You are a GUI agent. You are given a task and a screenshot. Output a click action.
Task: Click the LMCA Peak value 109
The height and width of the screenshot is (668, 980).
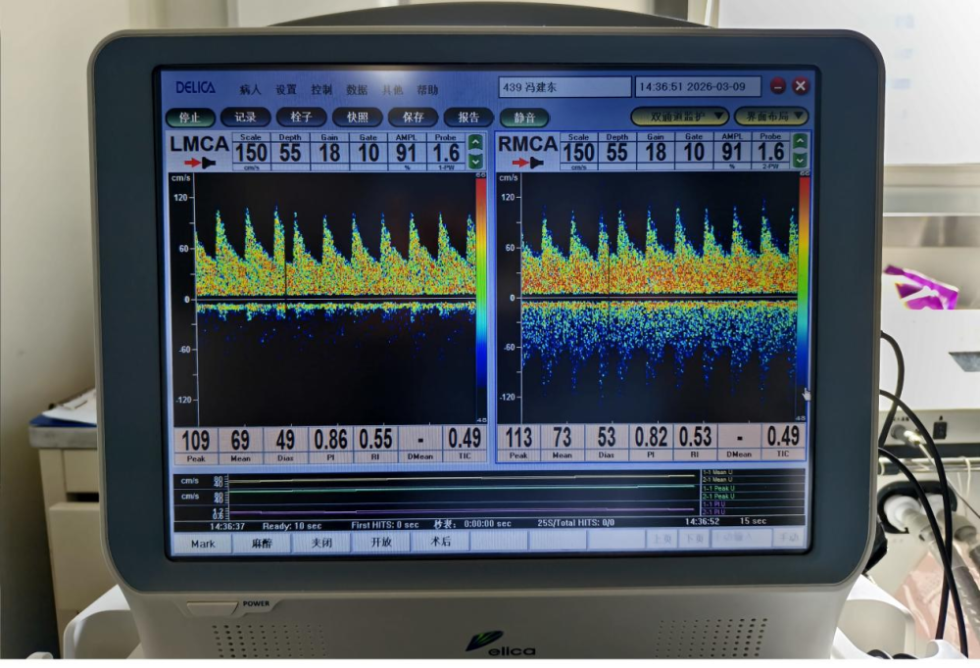point(196,441)
